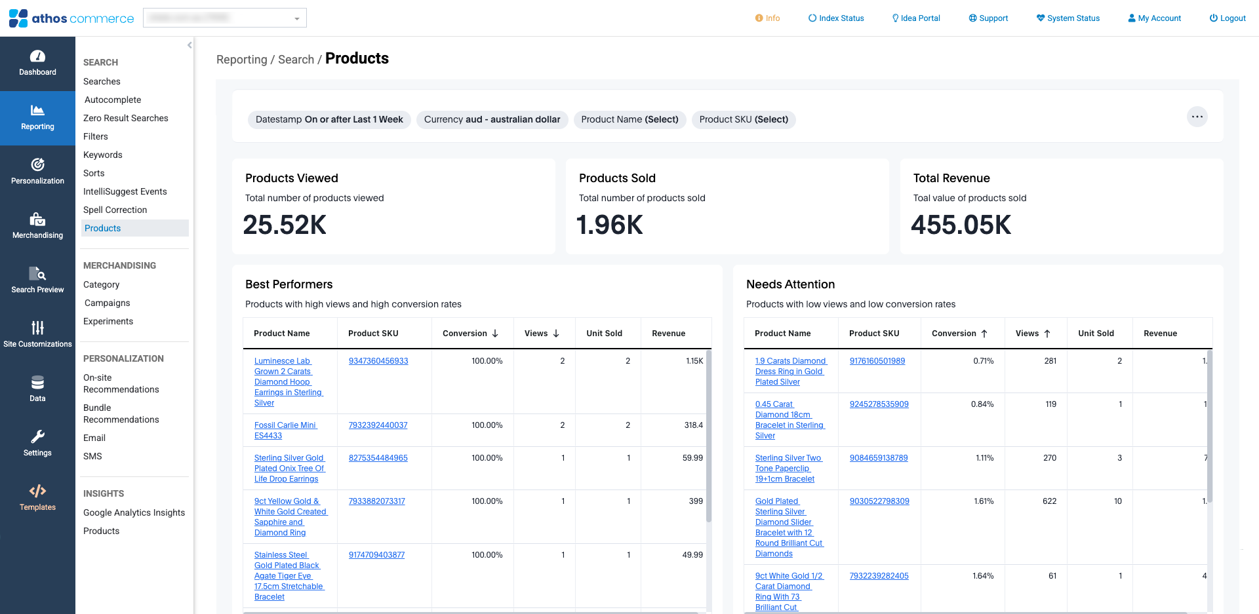The width and height of the screenshot is (1259, 614).
Task: Collapse the sidebar with chevron arrow
Action: pos(190,45)
